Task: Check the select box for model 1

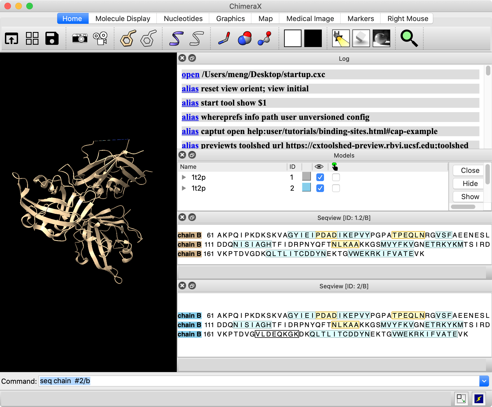Action: [336, 177]
